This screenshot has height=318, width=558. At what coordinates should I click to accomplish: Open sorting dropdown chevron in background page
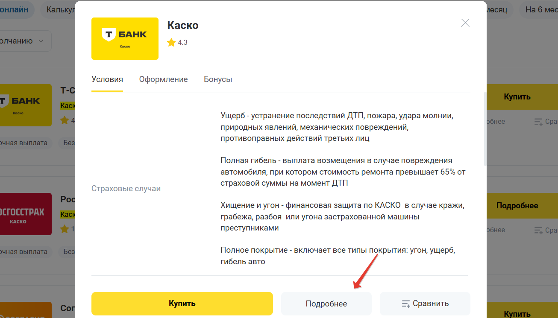(41, 41)
